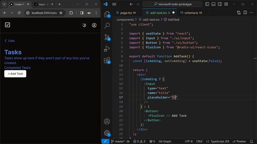Open the Completed Tasks link
This screenshot has height=144, width=257.
coord(17,68)
